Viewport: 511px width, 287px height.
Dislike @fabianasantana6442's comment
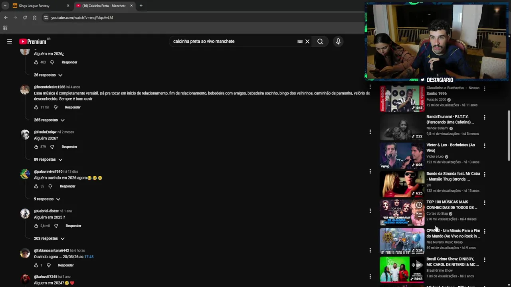point(49,265)
